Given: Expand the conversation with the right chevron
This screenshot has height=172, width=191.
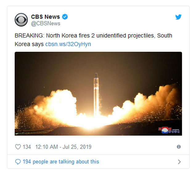Looking at the screenshot, I should click(179, 162).
